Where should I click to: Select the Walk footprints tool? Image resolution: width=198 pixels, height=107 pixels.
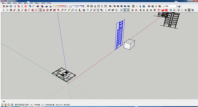tap(113, 10)
